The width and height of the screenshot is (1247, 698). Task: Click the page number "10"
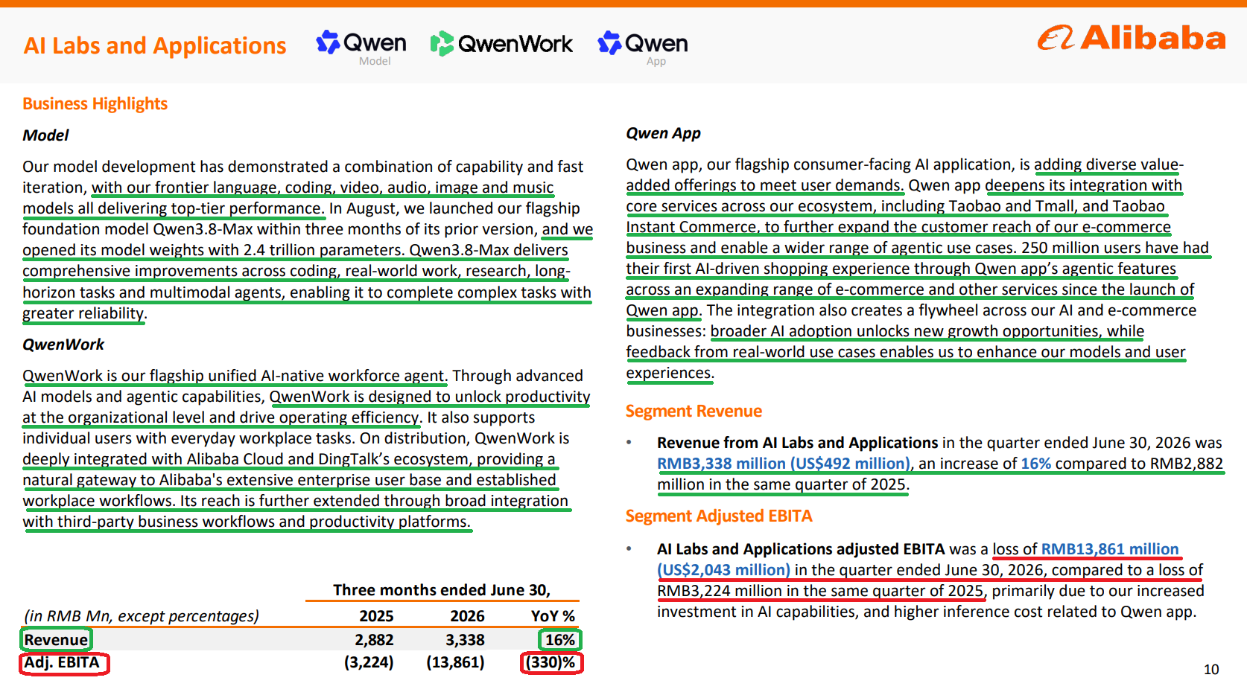[1211, 670]
